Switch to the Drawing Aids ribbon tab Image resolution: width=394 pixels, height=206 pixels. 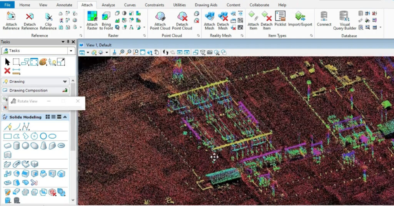(206, 5)
